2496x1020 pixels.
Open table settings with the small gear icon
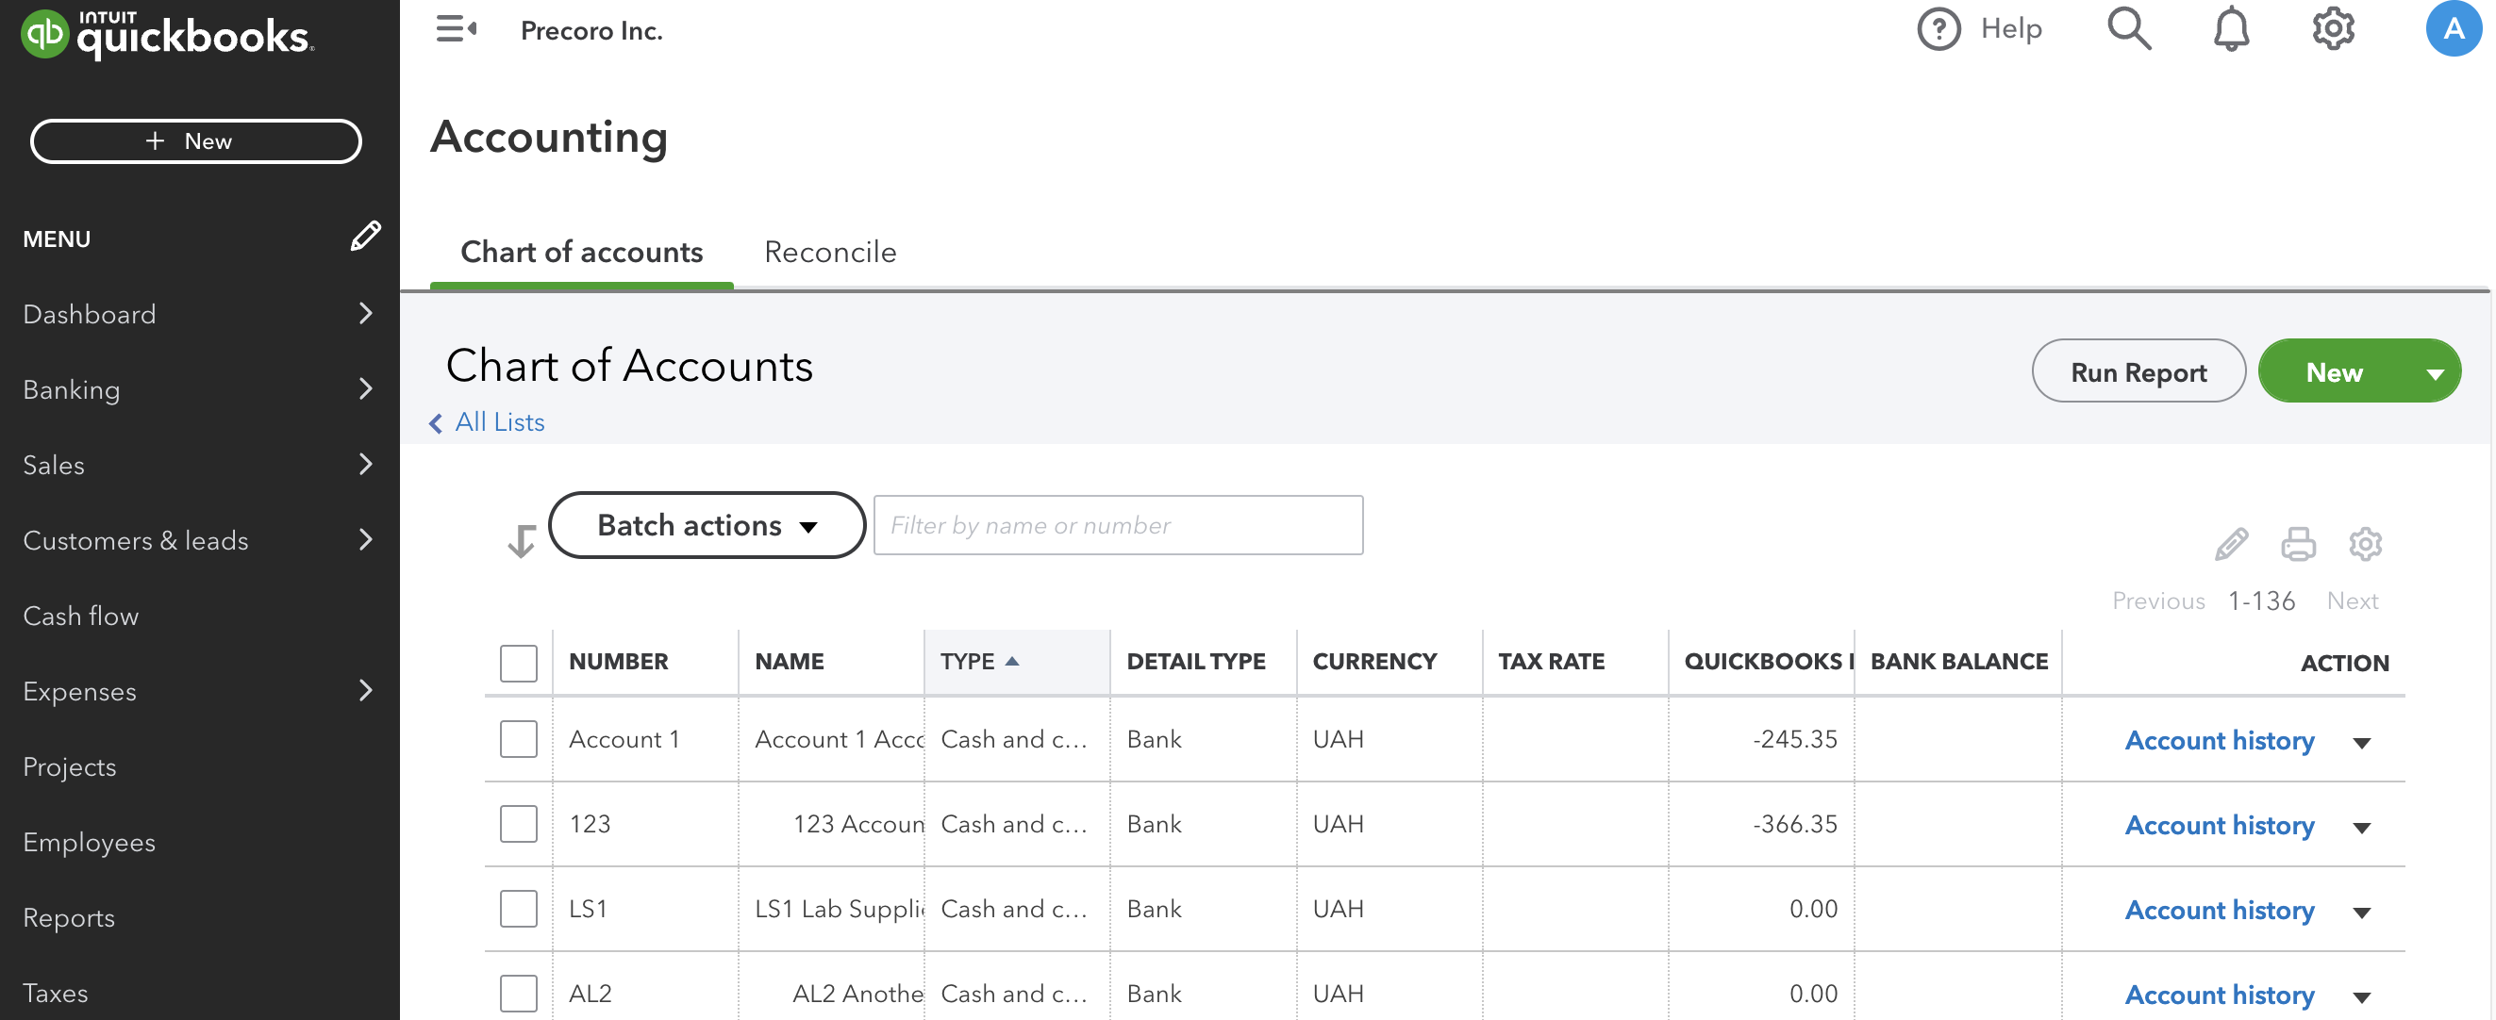click(x=2365, y=544)
